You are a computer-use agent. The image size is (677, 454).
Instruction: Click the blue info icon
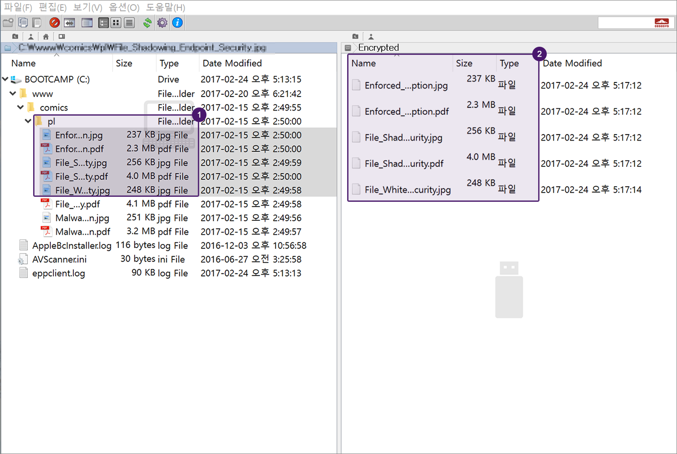click(x=177, y=23)
